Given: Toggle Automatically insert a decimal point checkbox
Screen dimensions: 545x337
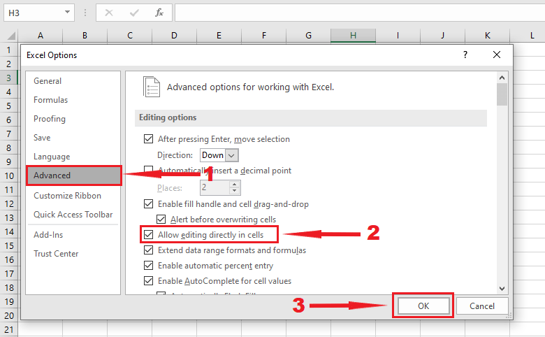Looking at the screenshot, I should pos(148,170).
